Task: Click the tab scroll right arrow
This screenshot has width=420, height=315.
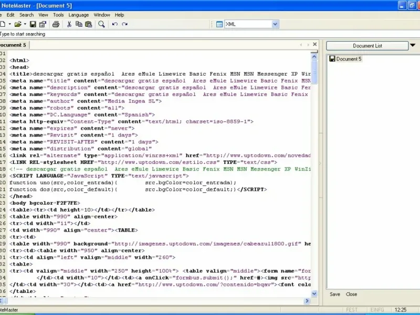Action: [308, 45]
